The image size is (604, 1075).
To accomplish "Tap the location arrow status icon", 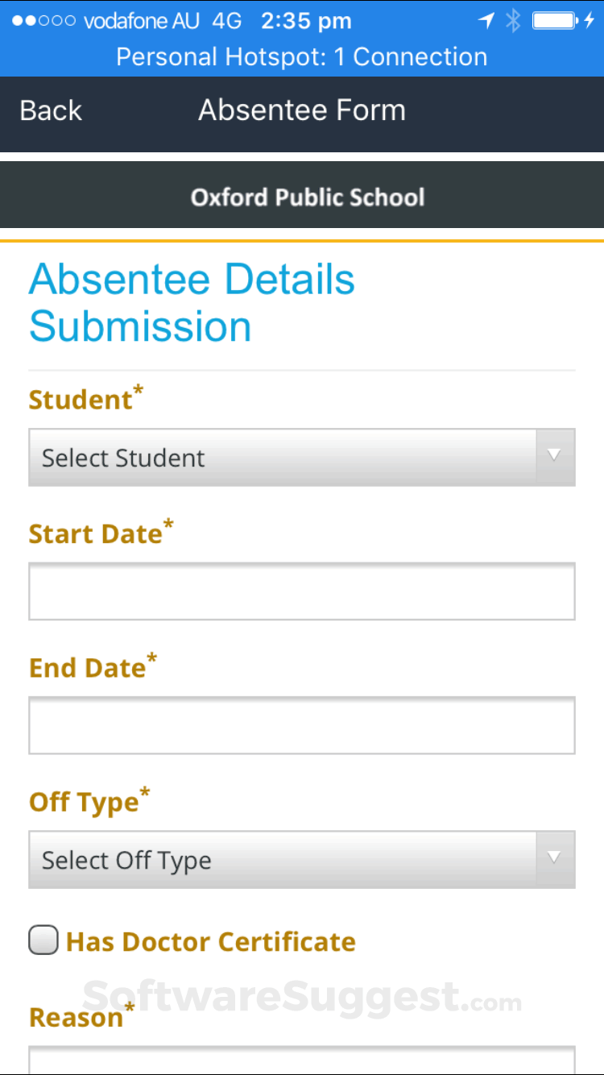I will [x=486, y=21].
